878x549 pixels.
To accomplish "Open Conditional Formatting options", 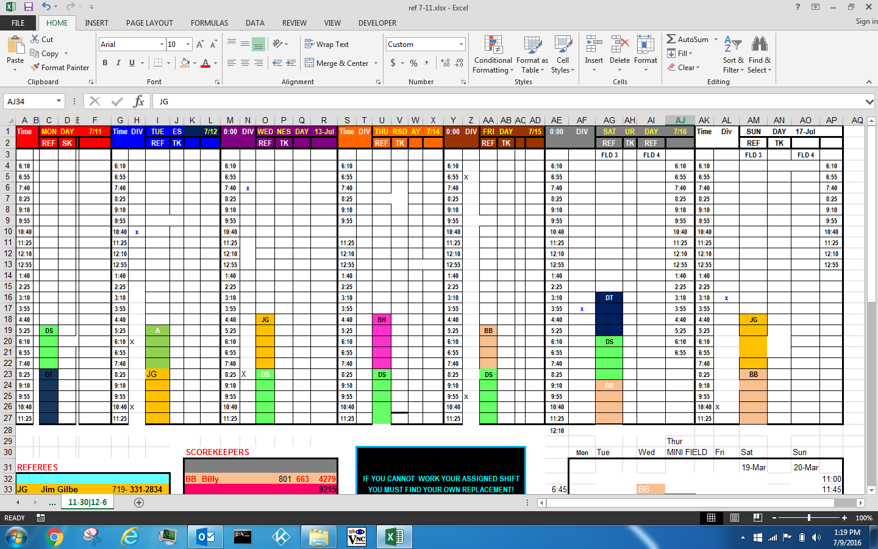I will point(492,55).
